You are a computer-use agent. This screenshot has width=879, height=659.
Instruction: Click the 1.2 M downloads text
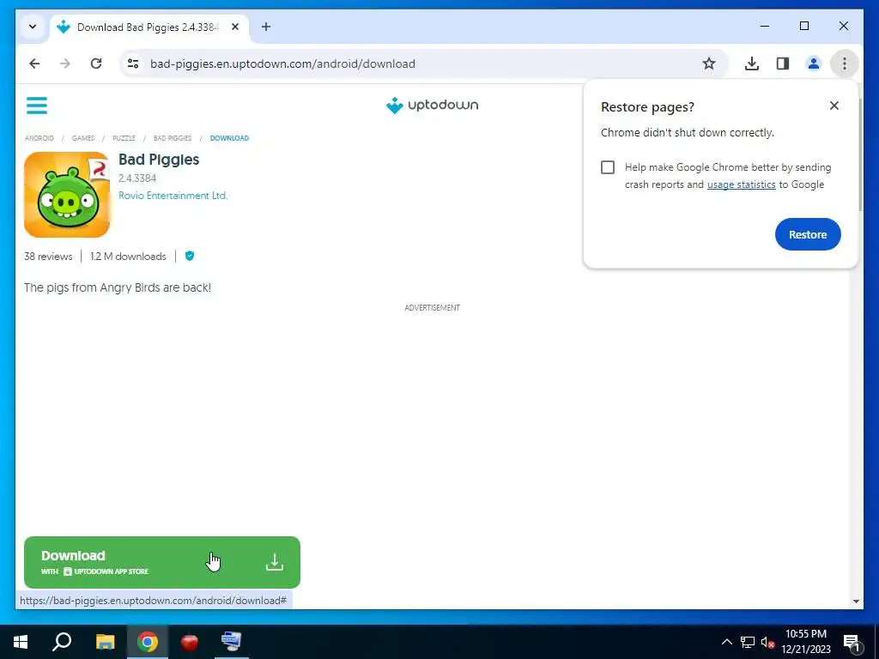(x=129, y=257)
